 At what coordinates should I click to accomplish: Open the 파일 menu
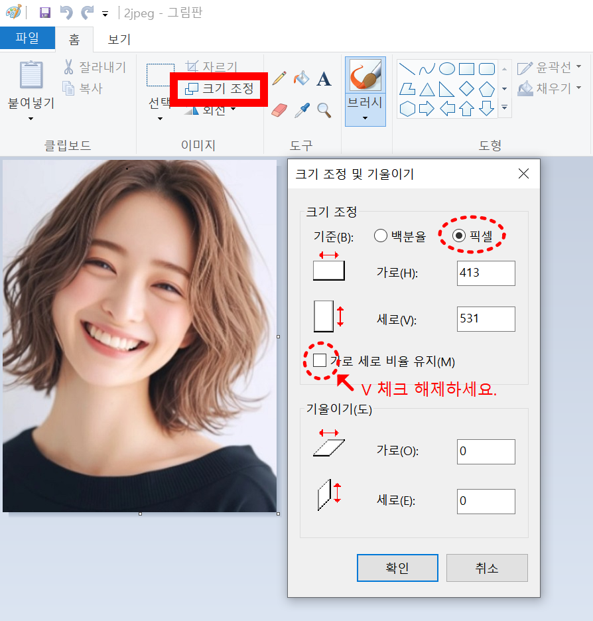[27, 38]
